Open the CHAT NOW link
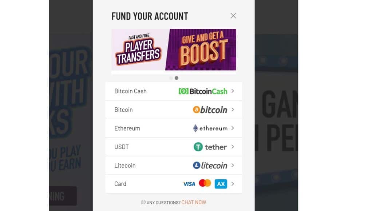 coord(194,202)
